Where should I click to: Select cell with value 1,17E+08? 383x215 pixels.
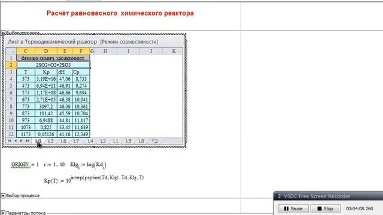(46, 93)
